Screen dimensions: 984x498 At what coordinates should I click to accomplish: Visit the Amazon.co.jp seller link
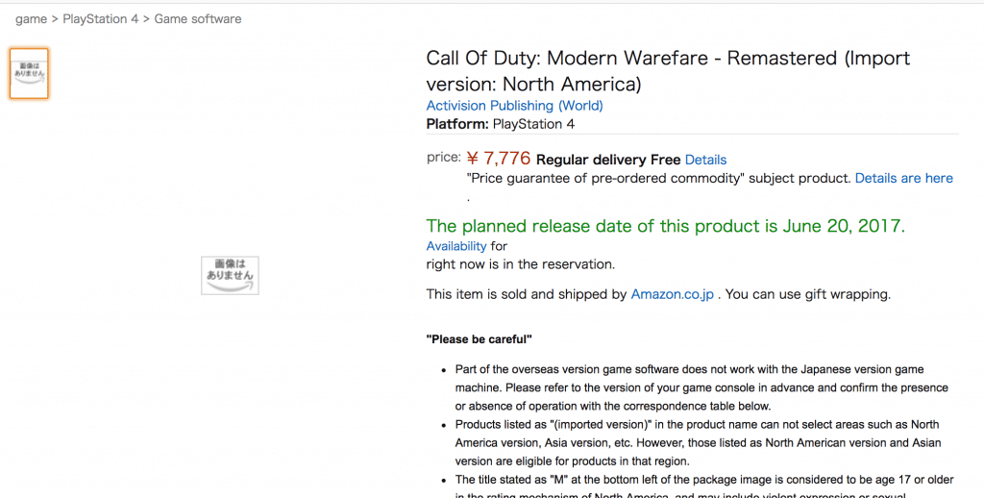click(x=672, y=294)
